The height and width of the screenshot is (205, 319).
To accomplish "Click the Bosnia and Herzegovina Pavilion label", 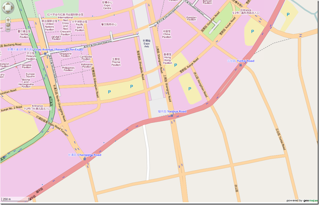I will (26, 83).
